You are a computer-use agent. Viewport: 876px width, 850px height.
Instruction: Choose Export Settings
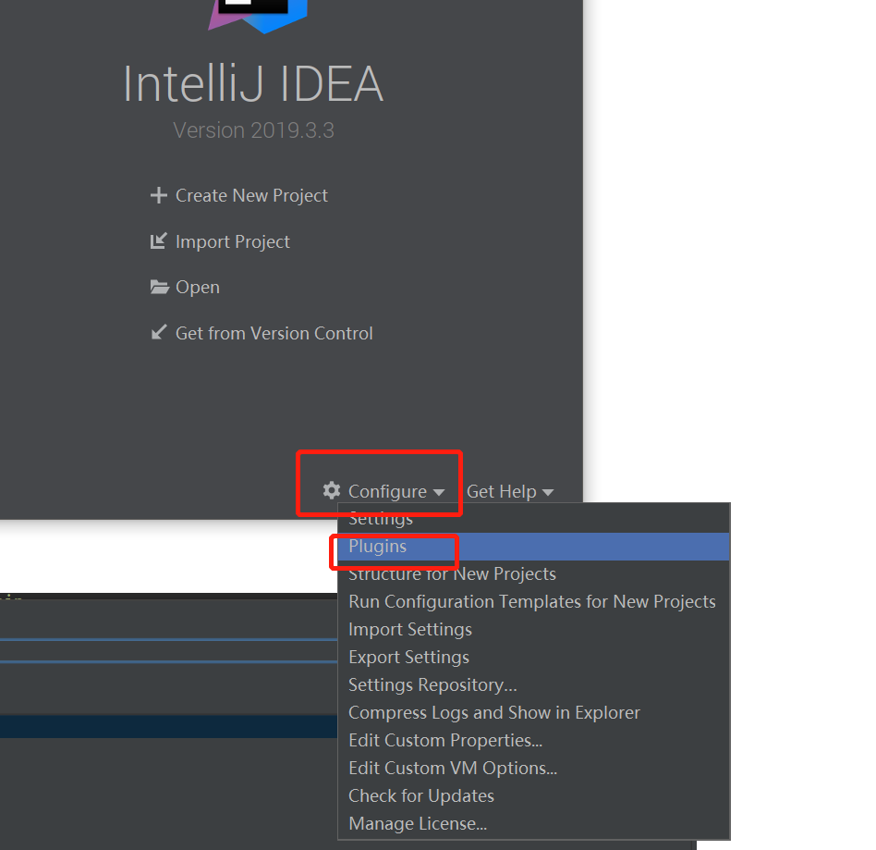click(x=533, y=657)
